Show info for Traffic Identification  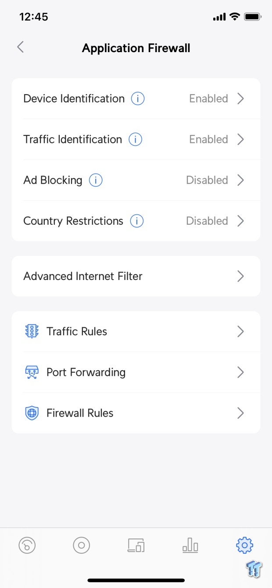(135, 139)
